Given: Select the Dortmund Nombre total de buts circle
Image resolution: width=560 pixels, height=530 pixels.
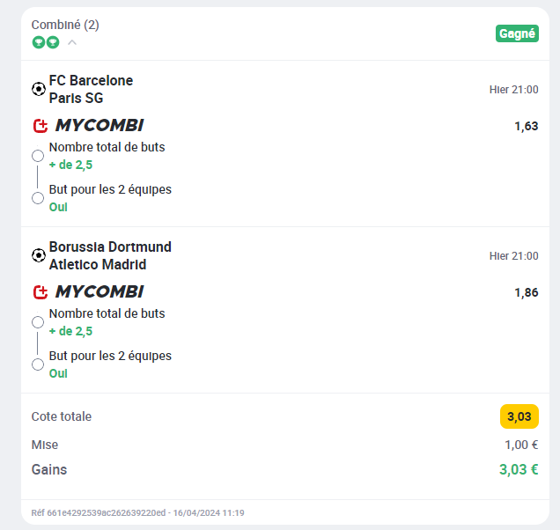Looking at the screenshot, I should click(38, 322).
